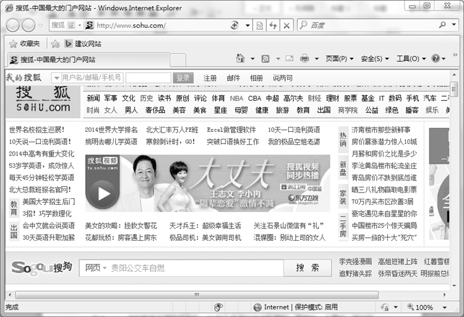Click the 搜索 search button
This screenshot has height=317, width=464.
click(307, 268)
